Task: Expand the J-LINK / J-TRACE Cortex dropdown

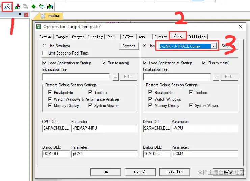Action: [214, 46]
